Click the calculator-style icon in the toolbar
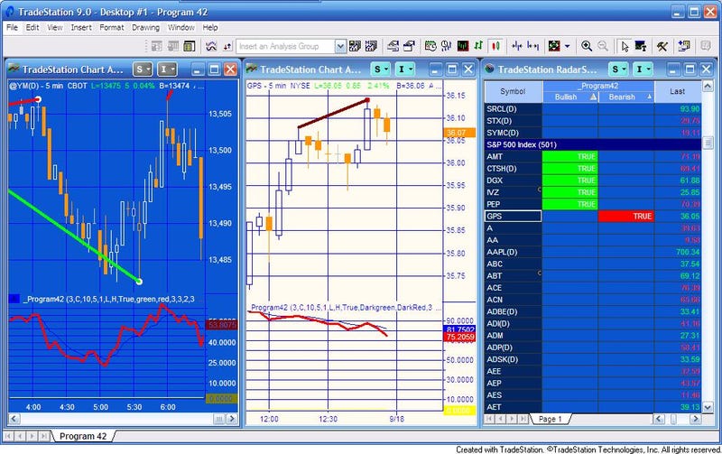 [189, 46]
